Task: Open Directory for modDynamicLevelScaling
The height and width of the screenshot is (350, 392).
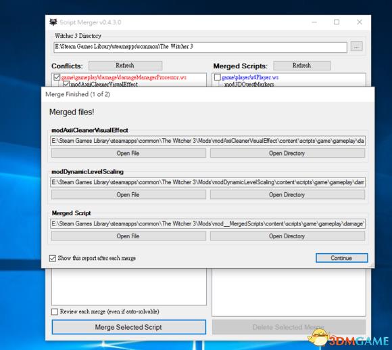Action: [x=287, y=194]
